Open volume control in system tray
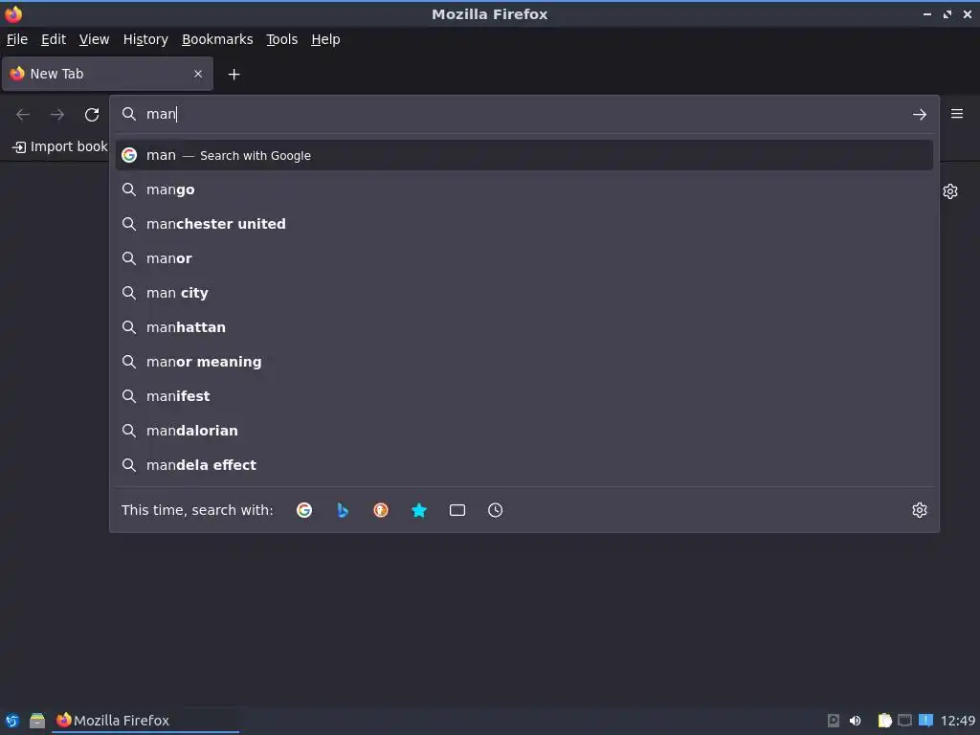 855,721
